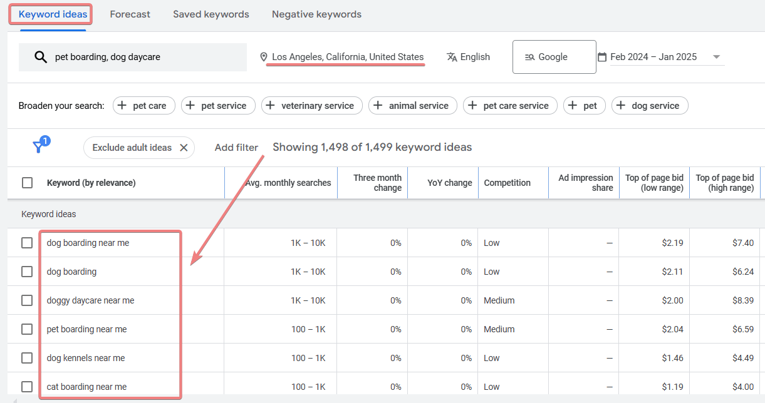Click Add filter

click(x=236, y=148)
